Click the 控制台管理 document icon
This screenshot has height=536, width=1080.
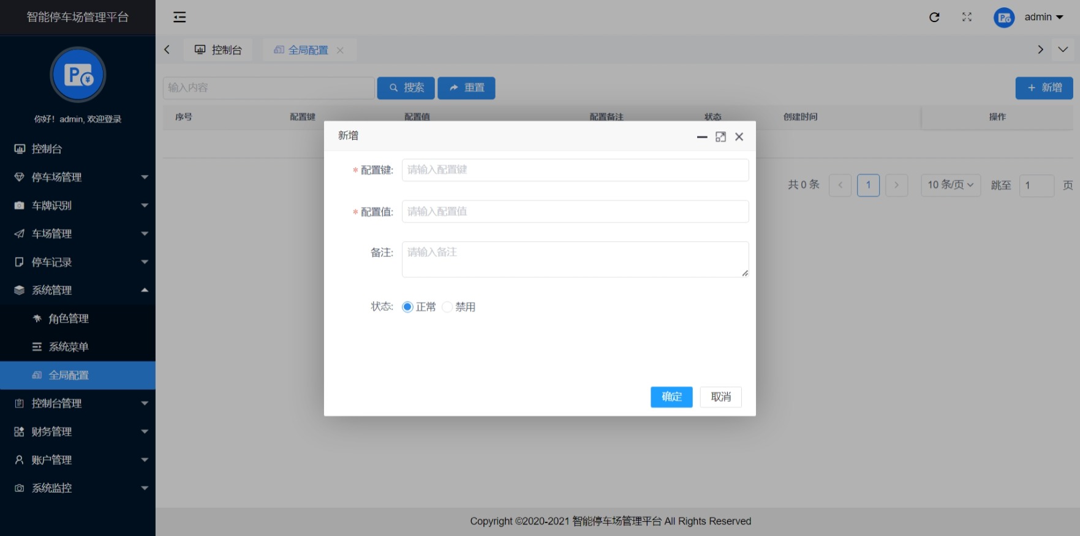tap(20, 403)
